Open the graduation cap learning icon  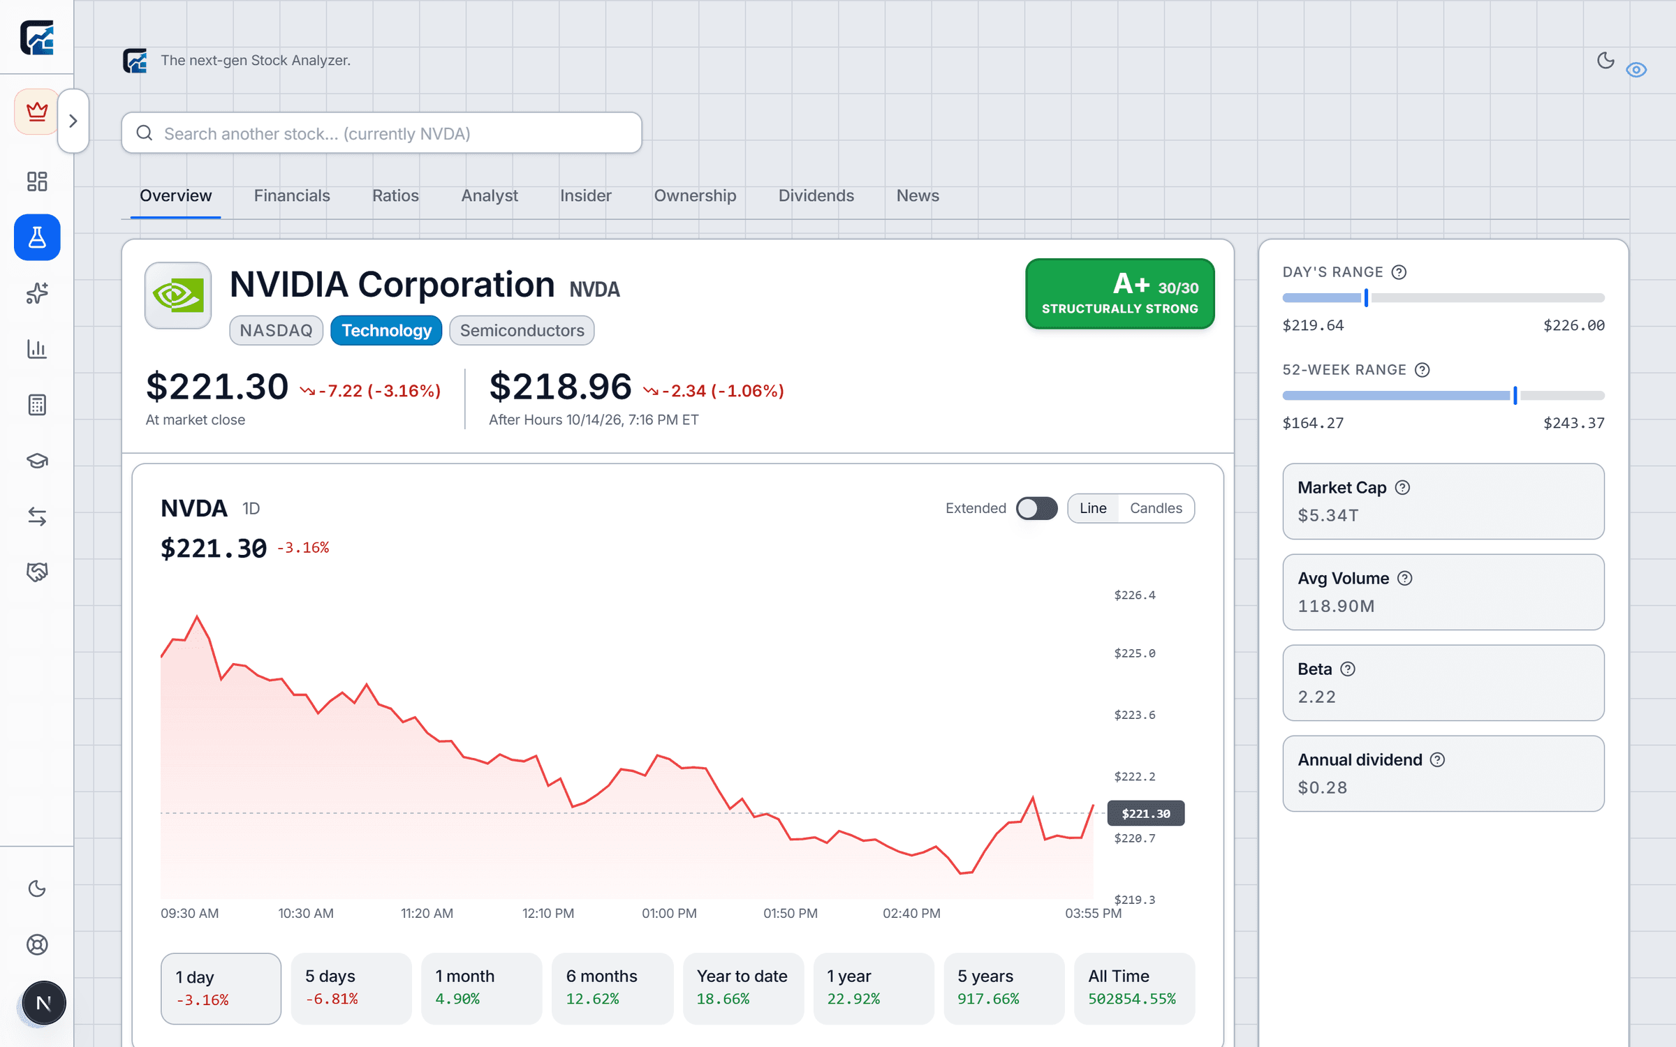tap(37, 461)
